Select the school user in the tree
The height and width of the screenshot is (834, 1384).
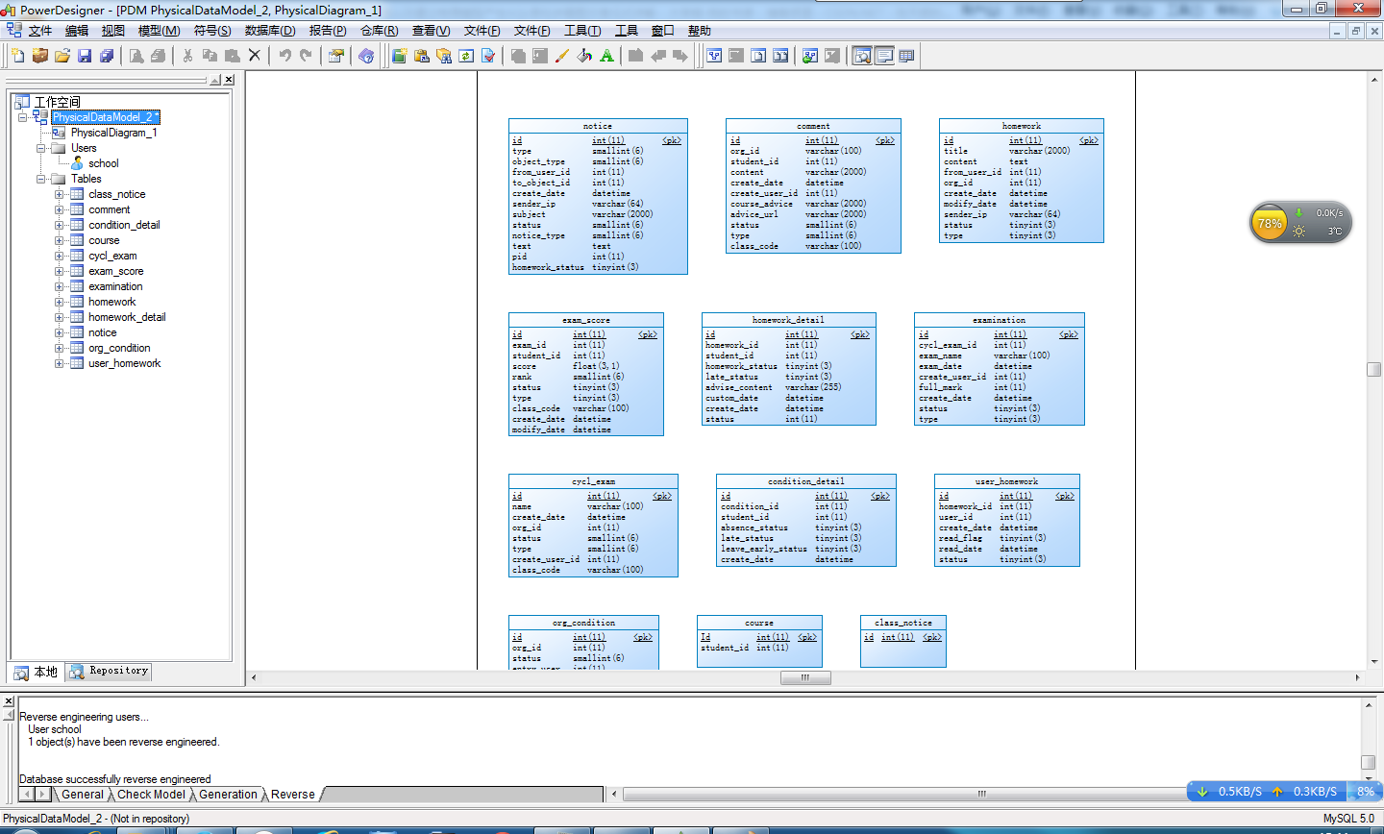click(x=104, y=163)
